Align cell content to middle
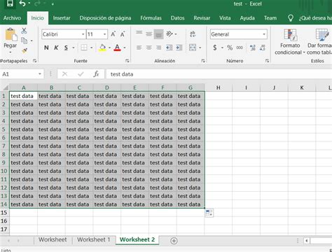The width and height of the screenshot is (332, 252). pos(148,34)
